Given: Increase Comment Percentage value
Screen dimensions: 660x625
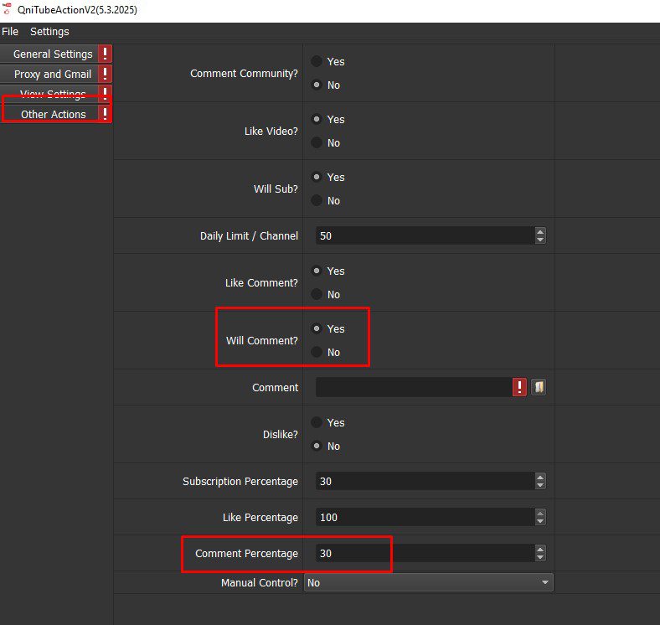Looking at the screenshot, I should pos(540,549).
